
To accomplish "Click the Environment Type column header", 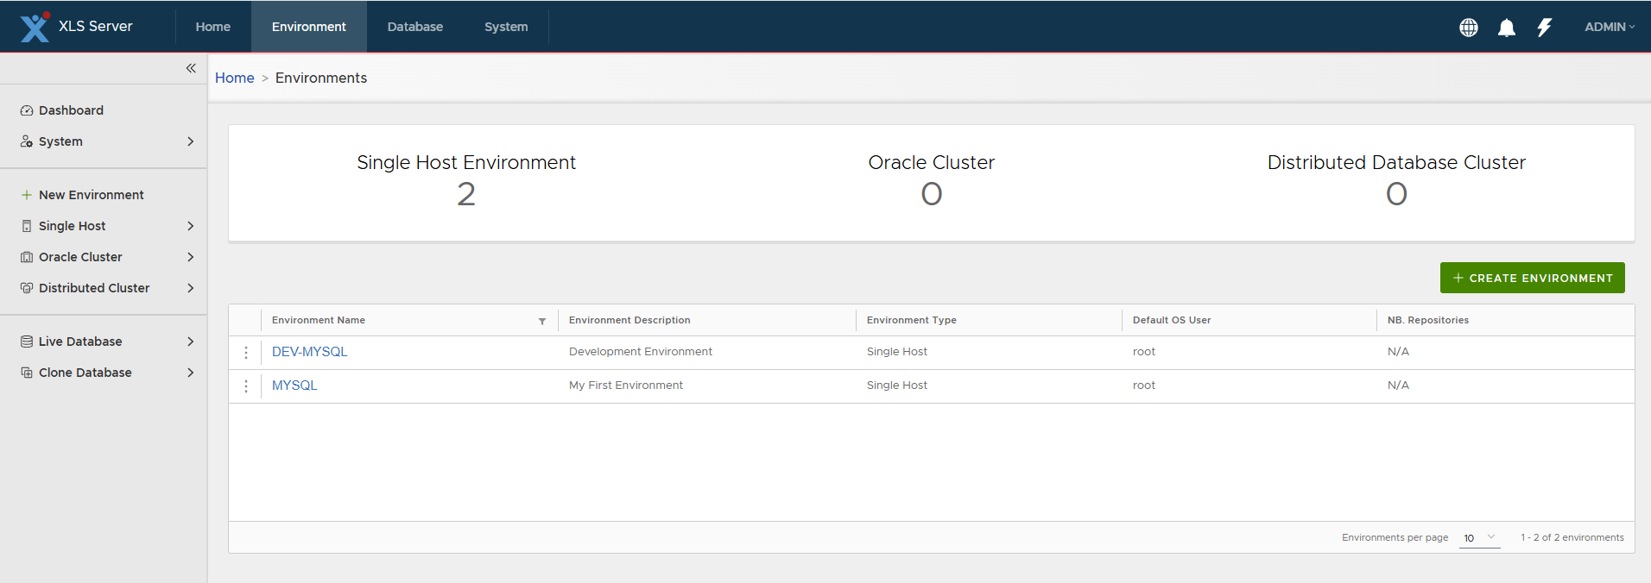I will coord(912,320).
